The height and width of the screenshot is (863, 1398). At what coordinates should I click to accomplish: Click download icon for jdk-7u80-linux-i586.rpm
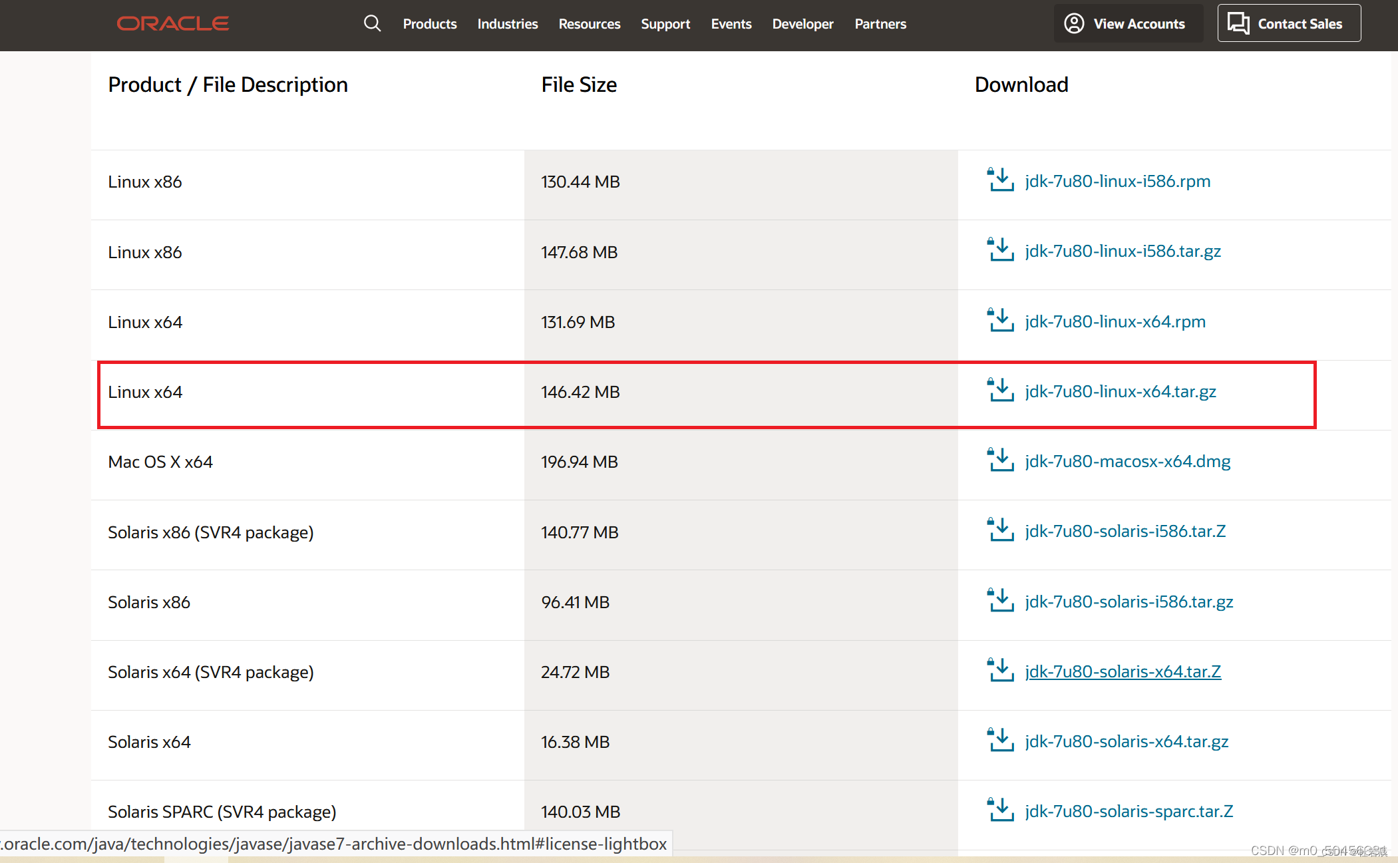tap(1000, 180)
